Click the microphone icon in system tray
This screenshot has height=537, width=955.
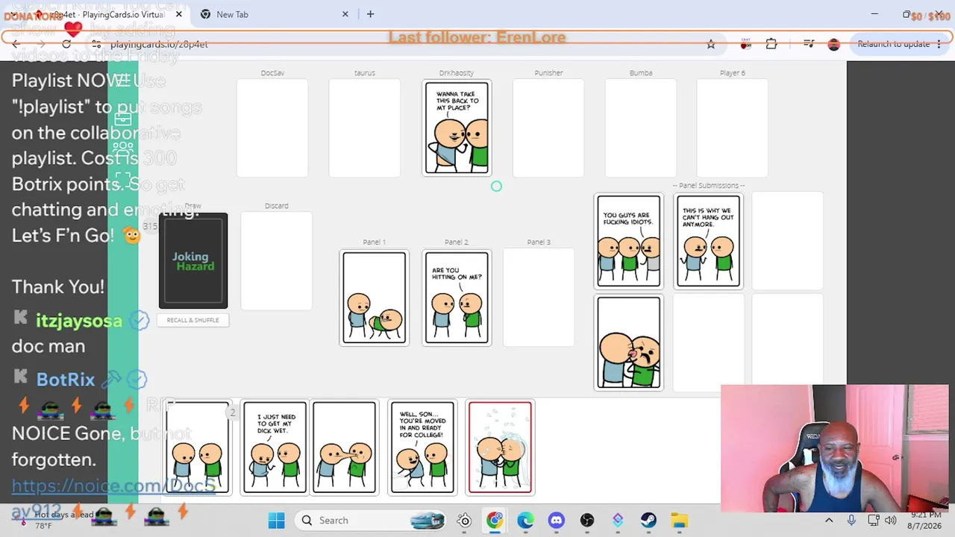851,521
